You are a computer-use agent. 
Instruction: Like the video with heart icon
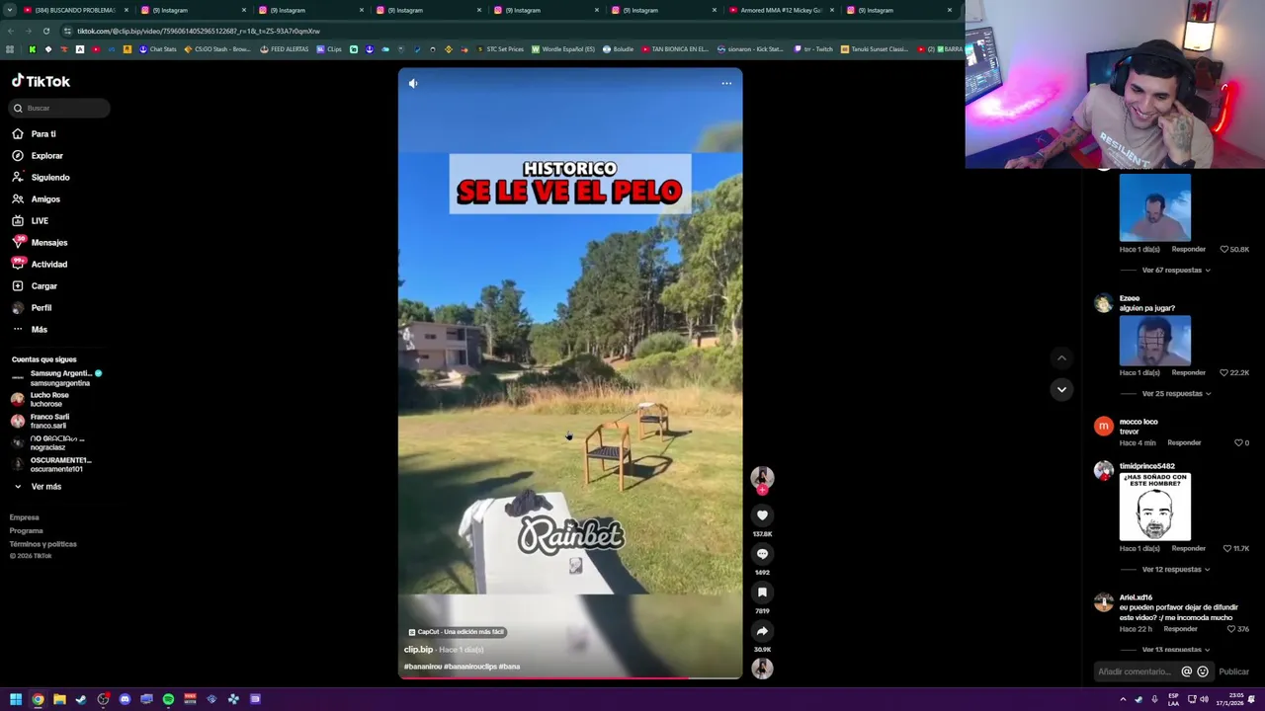762,515
